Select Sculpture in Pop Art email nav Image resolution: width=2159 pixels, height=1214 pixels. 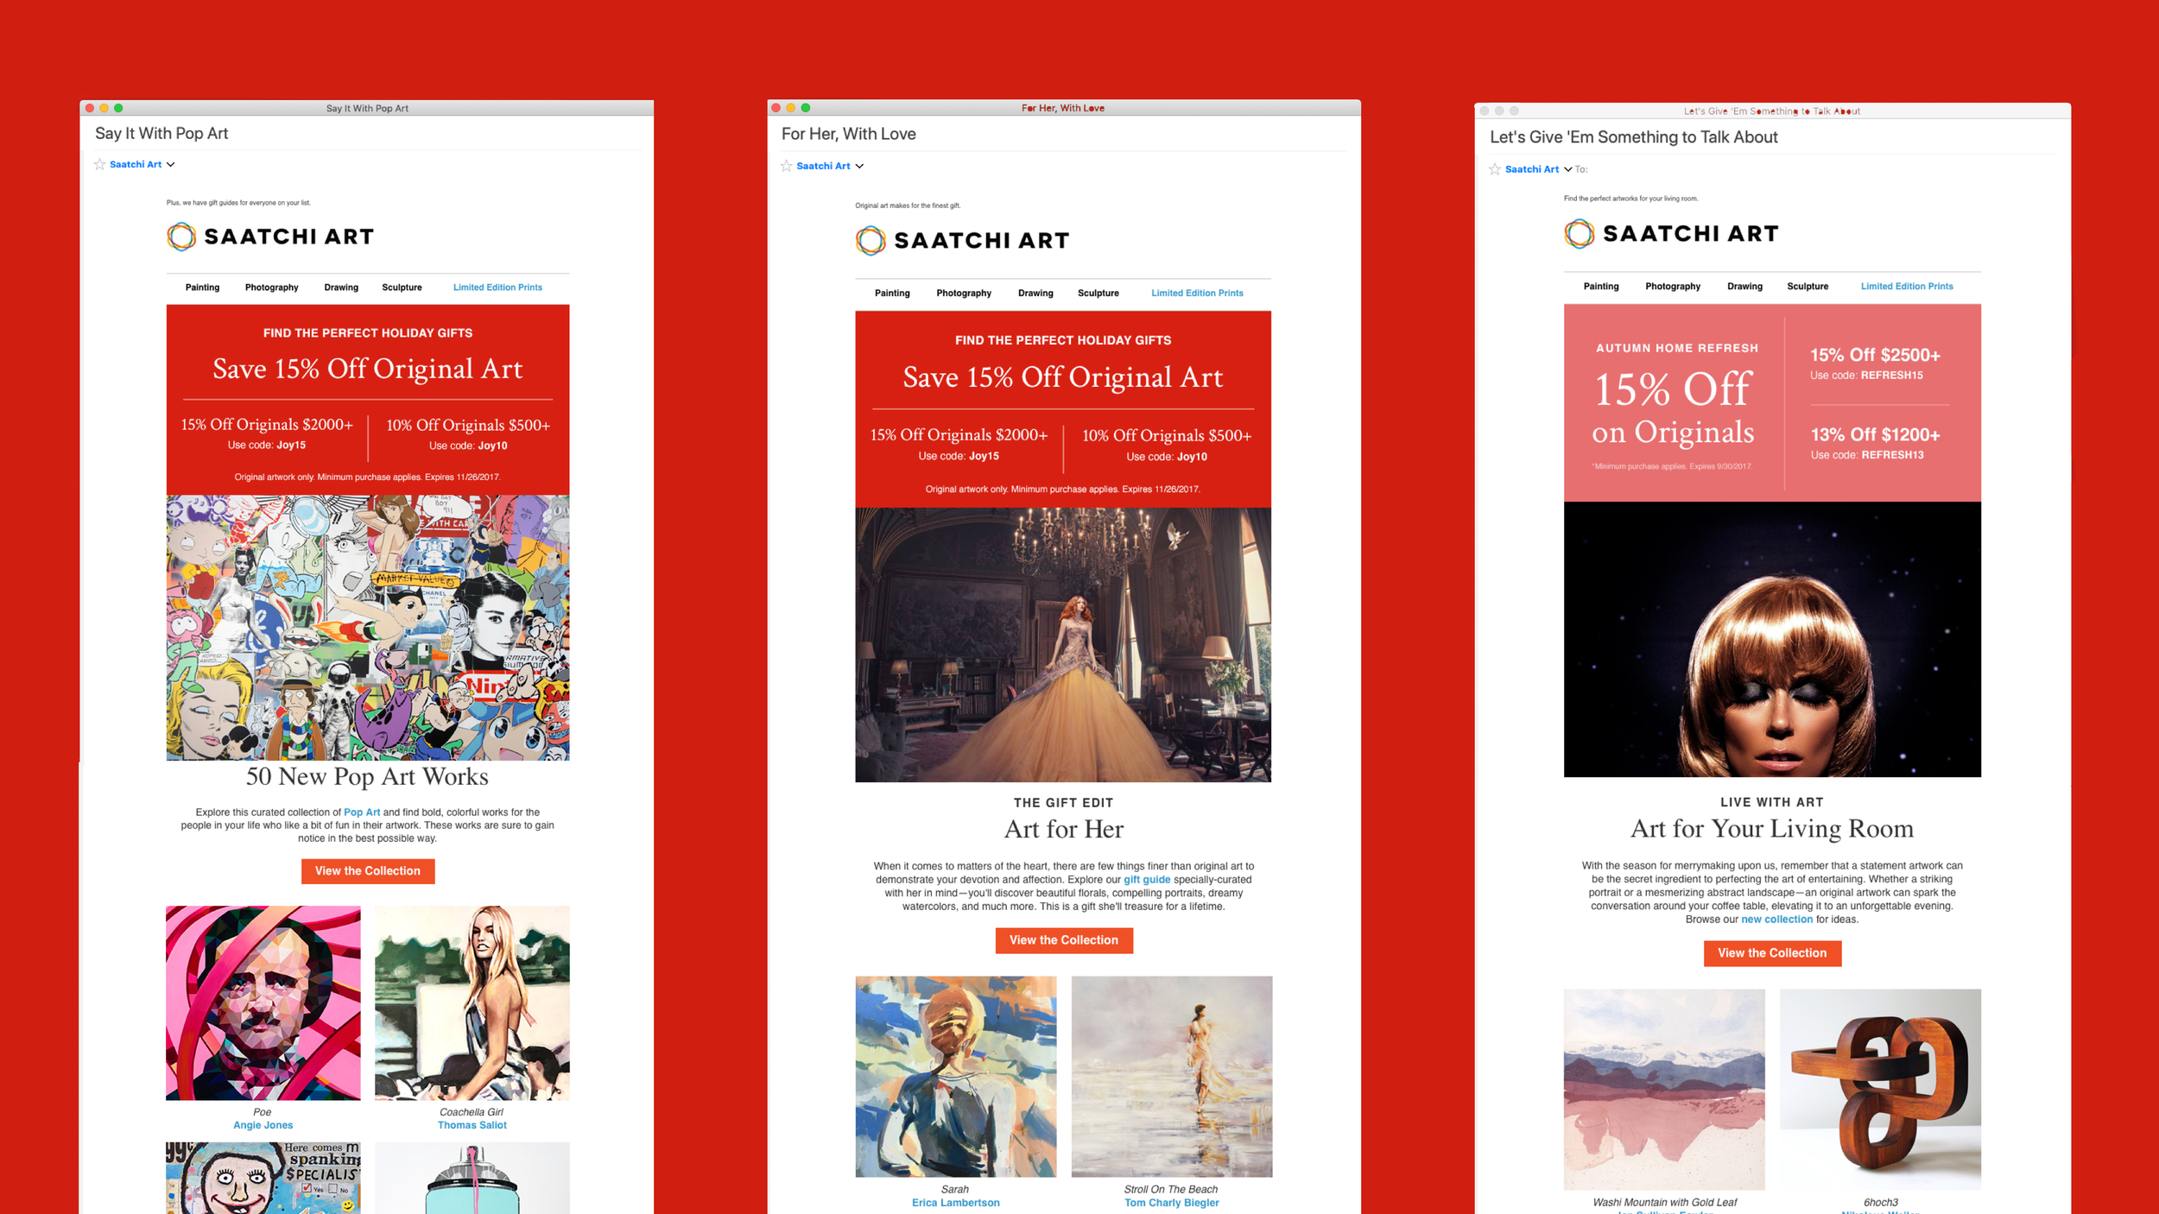pos(402,288)
